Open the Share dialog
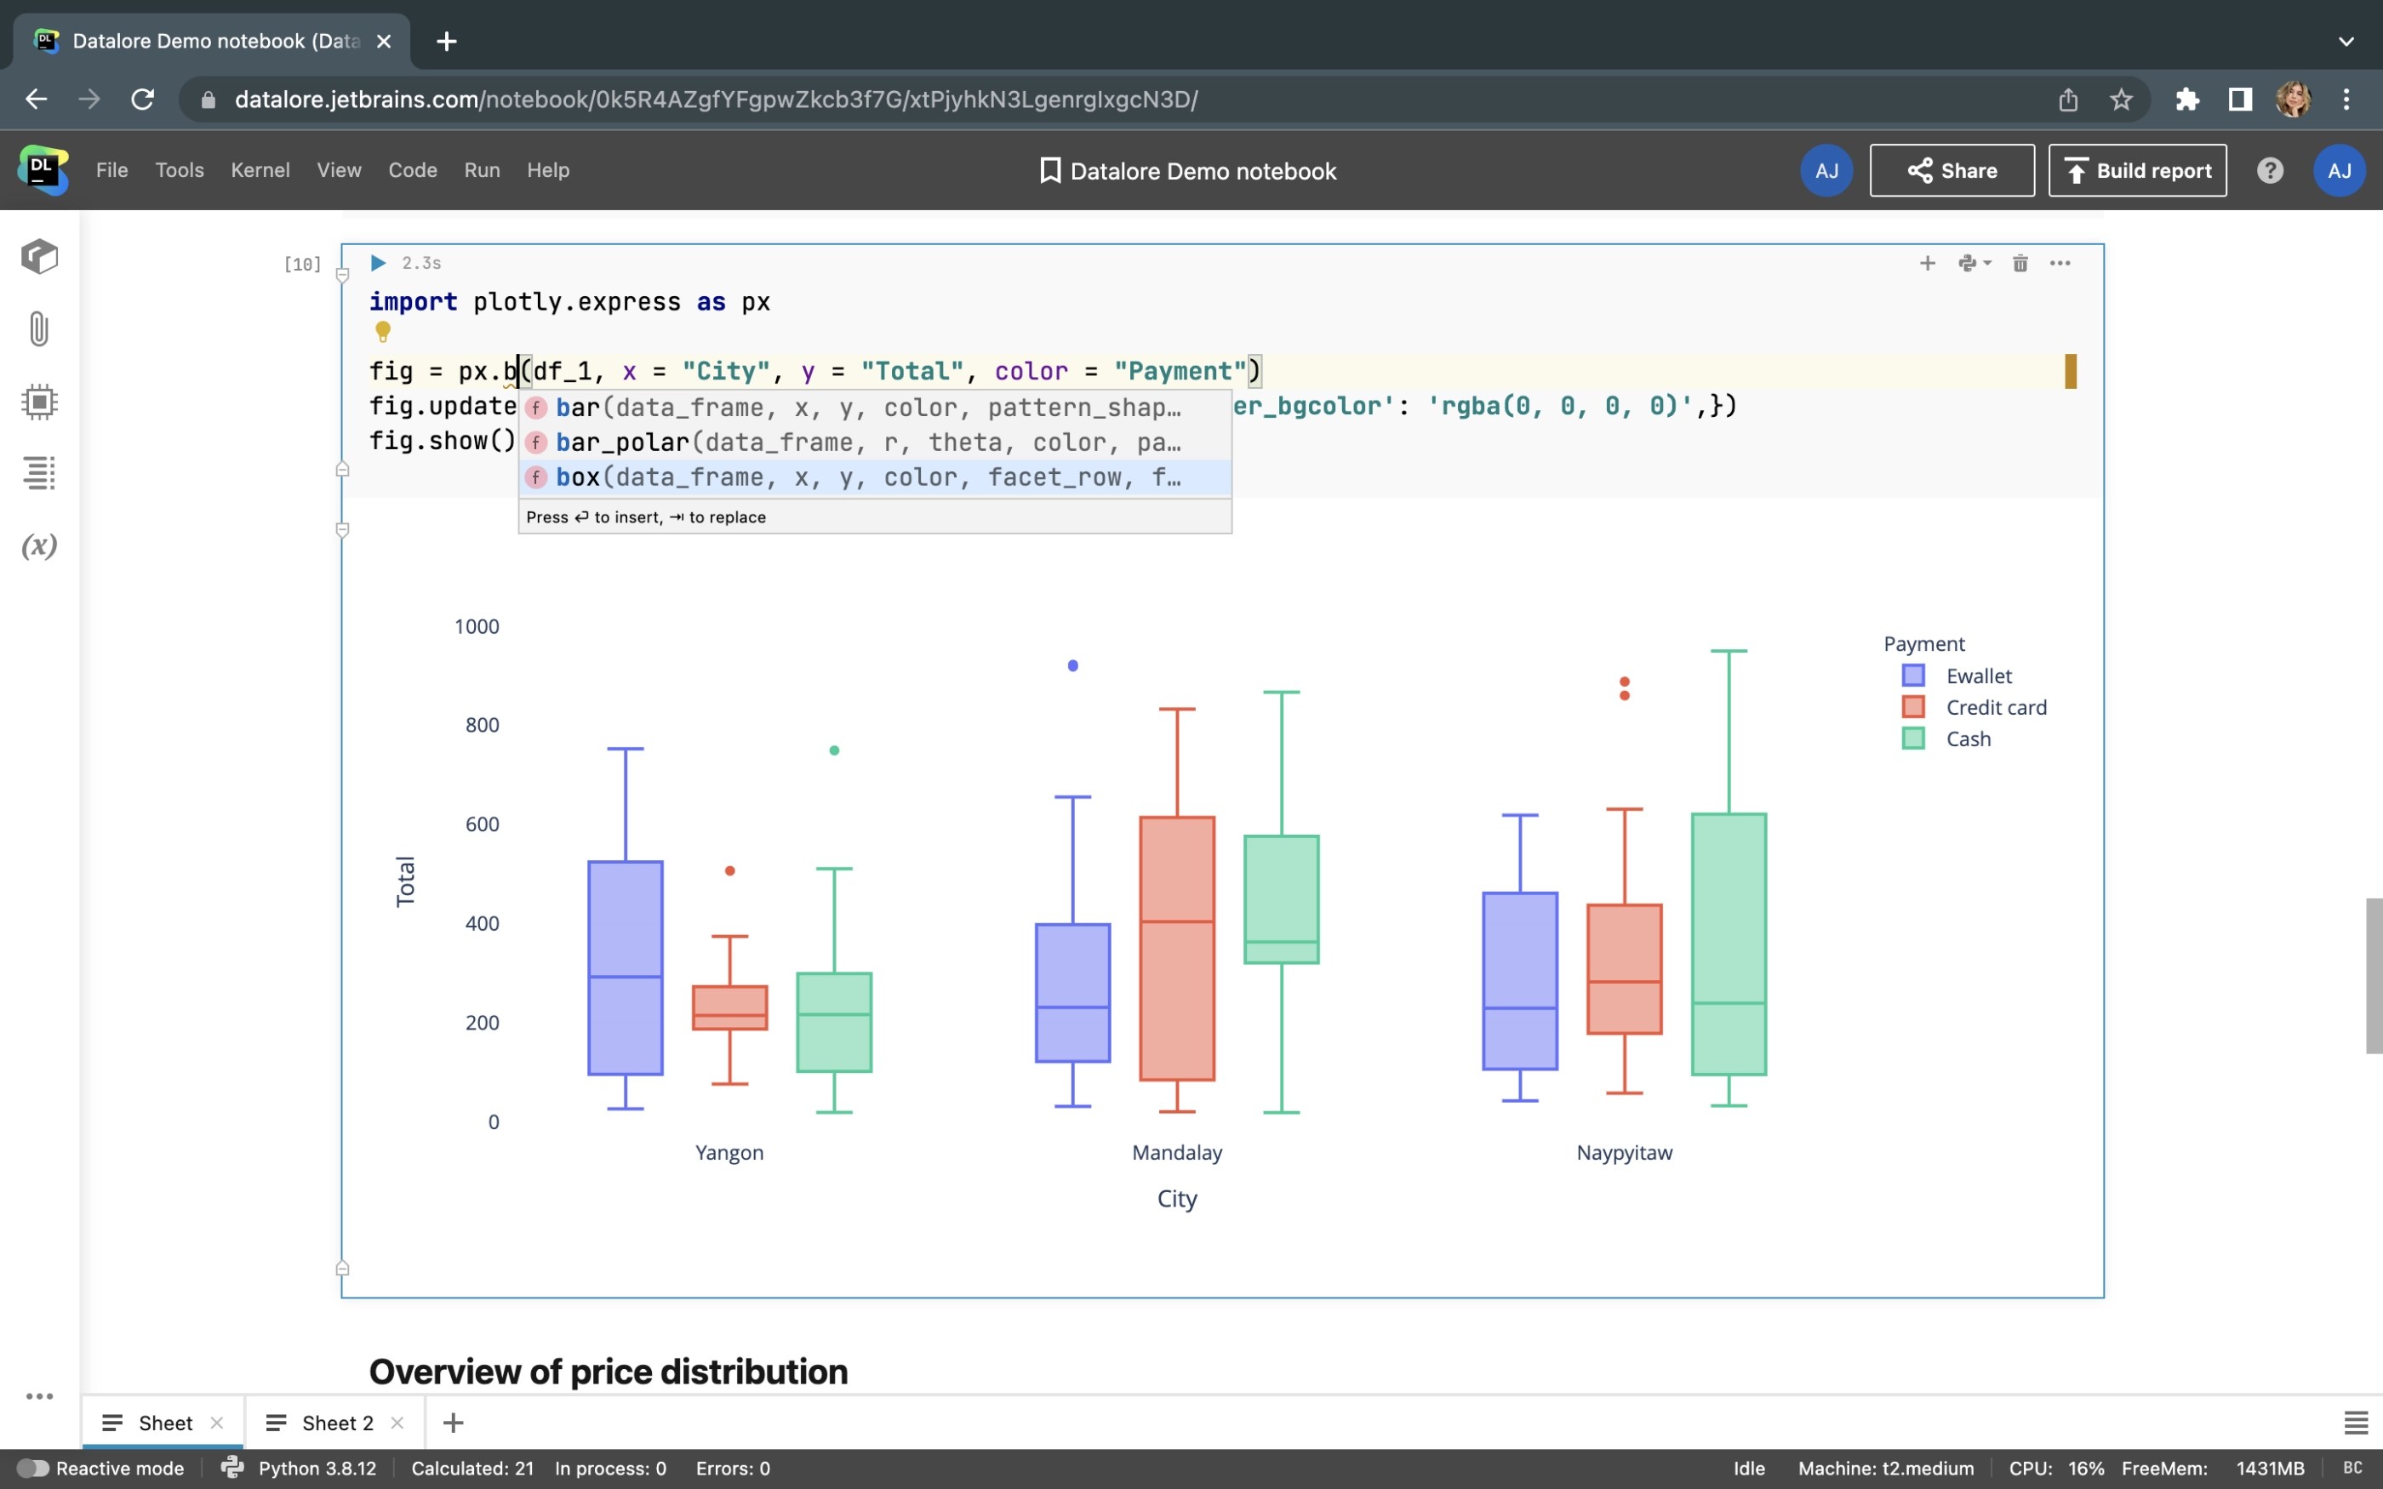 (x=1951, y=169)
